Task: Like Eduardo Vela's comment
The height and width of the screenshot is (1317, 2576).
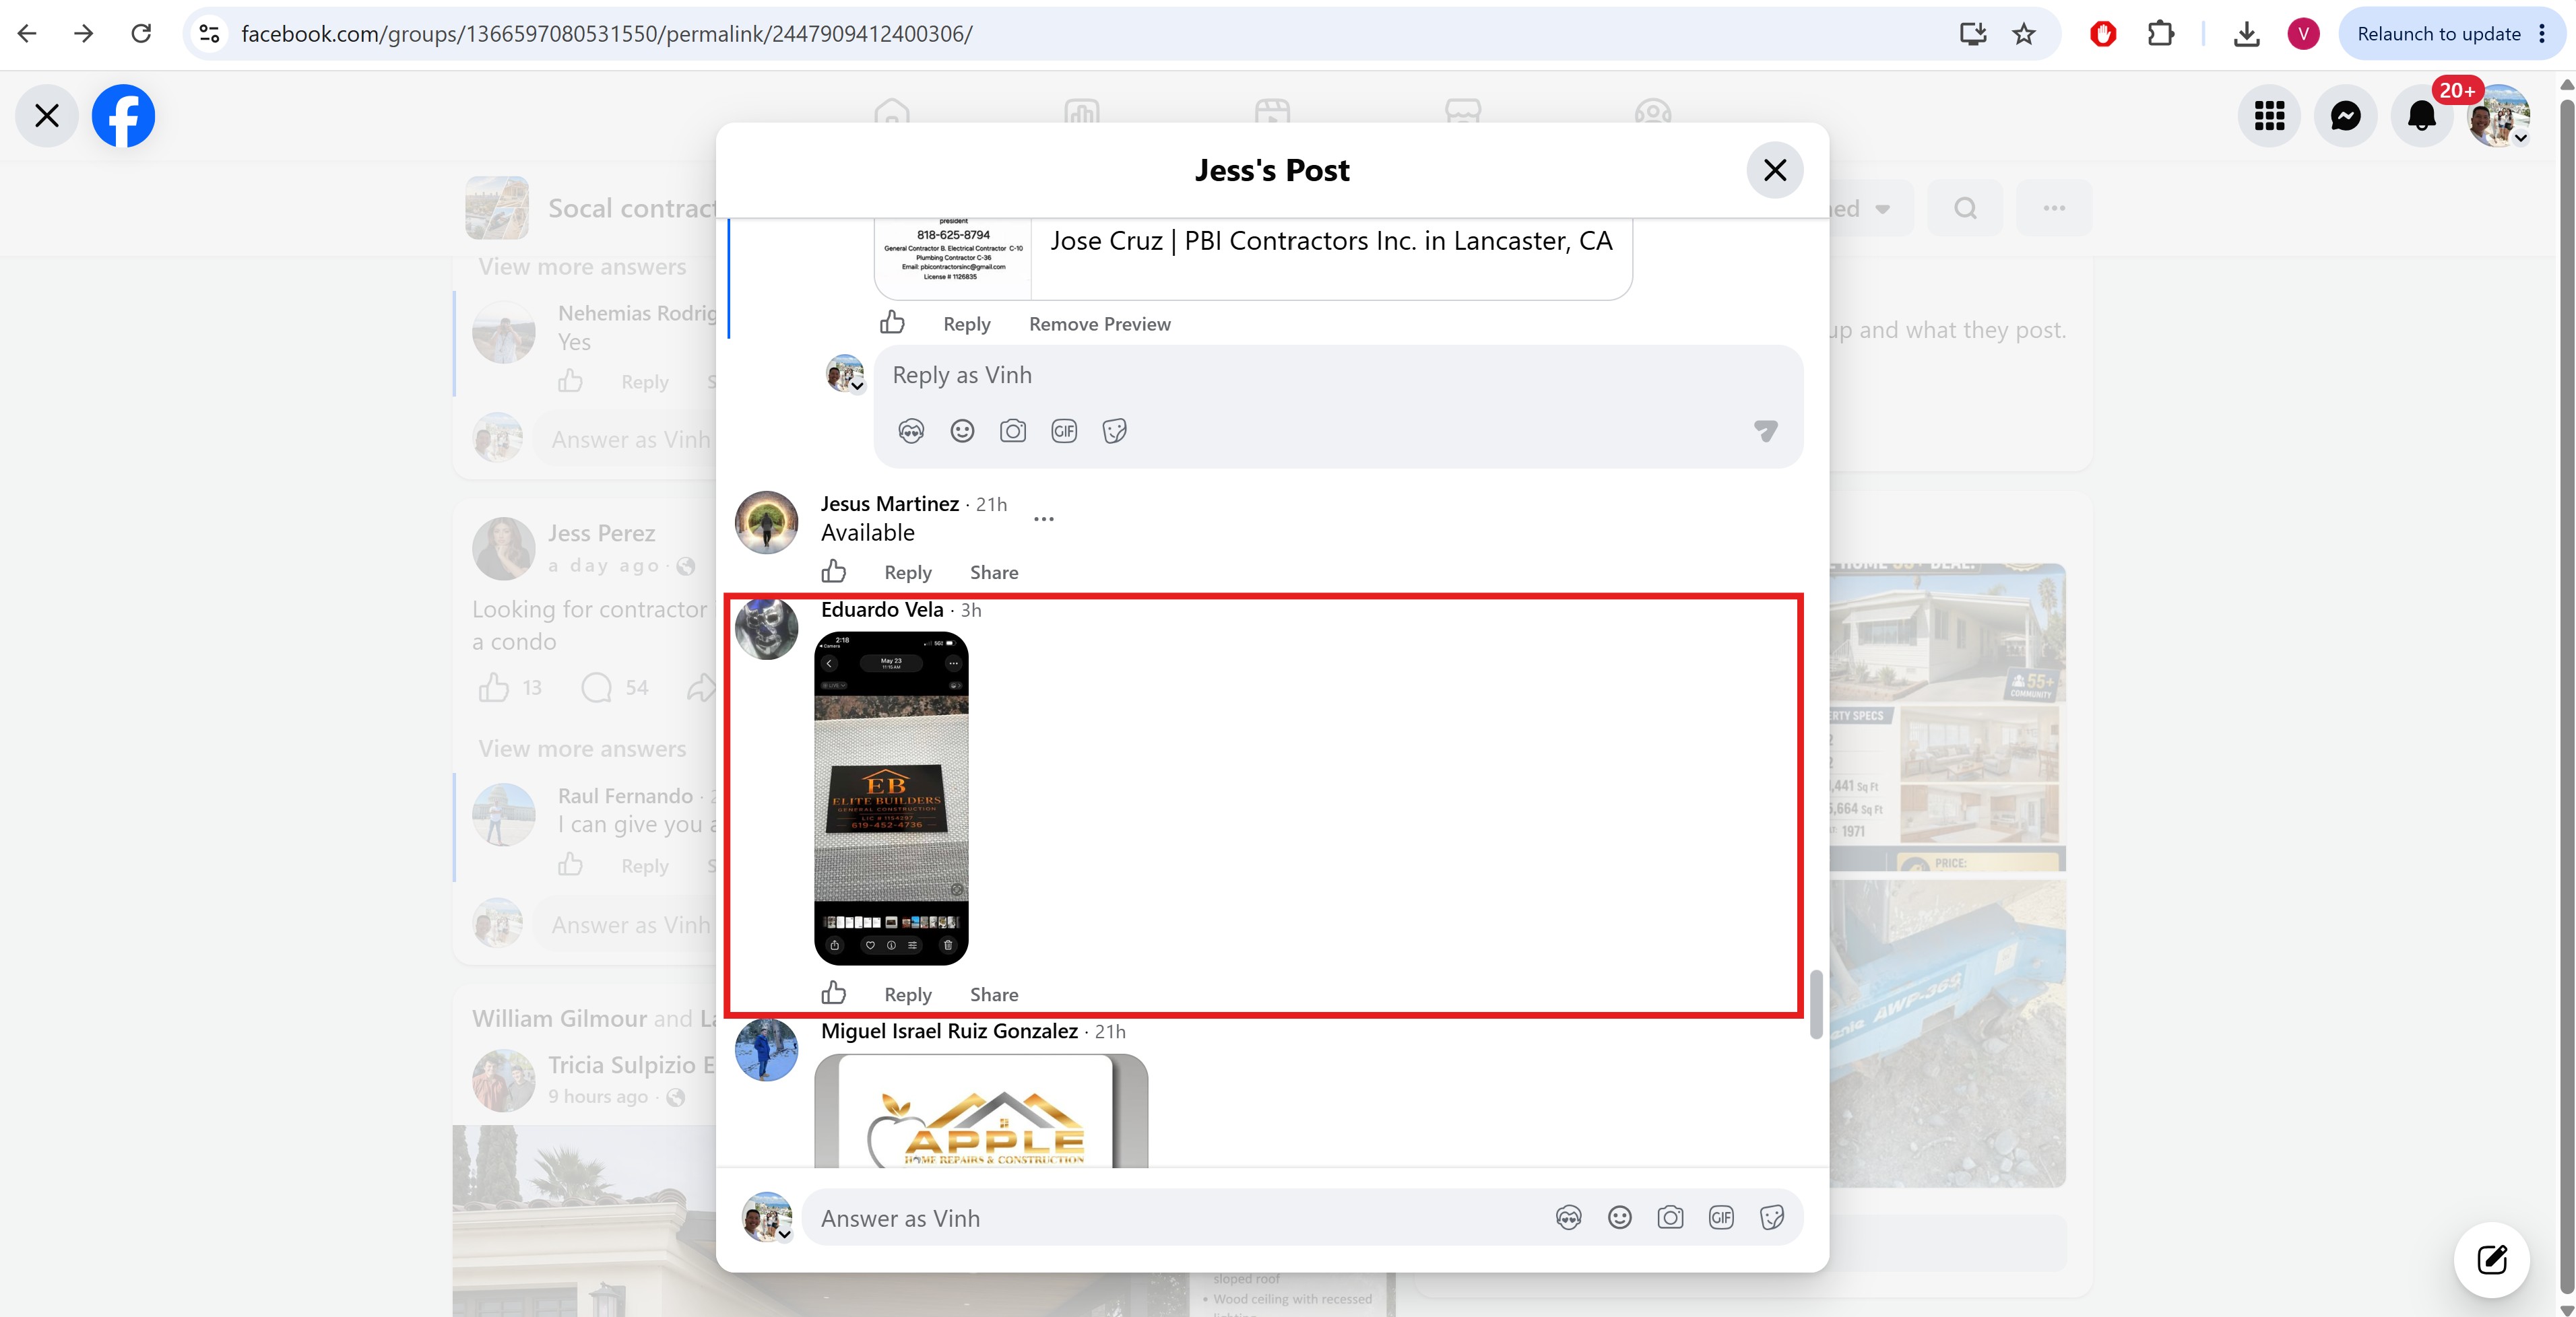Action: (x=834, y=993)
